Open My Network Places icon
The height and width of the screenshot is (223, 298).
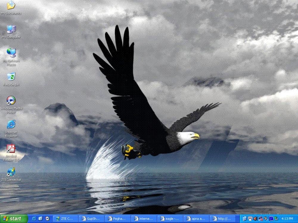point(11,53)
